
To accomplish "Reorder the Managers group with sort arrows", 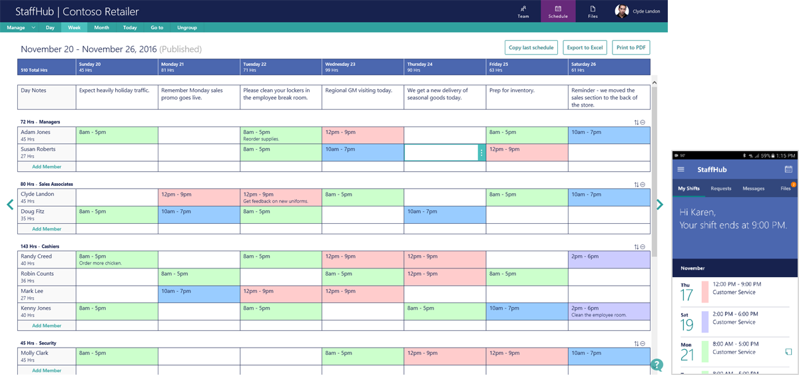I will pyautogui.click(x=637, y=123).
